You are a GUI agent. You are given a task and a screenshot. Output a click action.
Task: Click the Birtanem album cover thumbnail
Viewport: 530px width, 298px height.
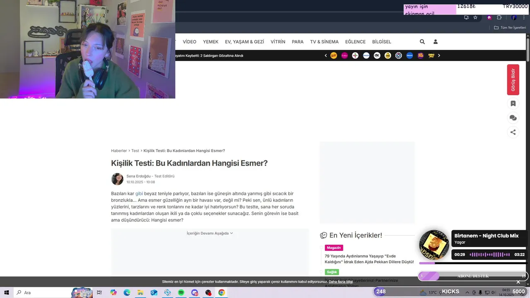click(434, 245)
